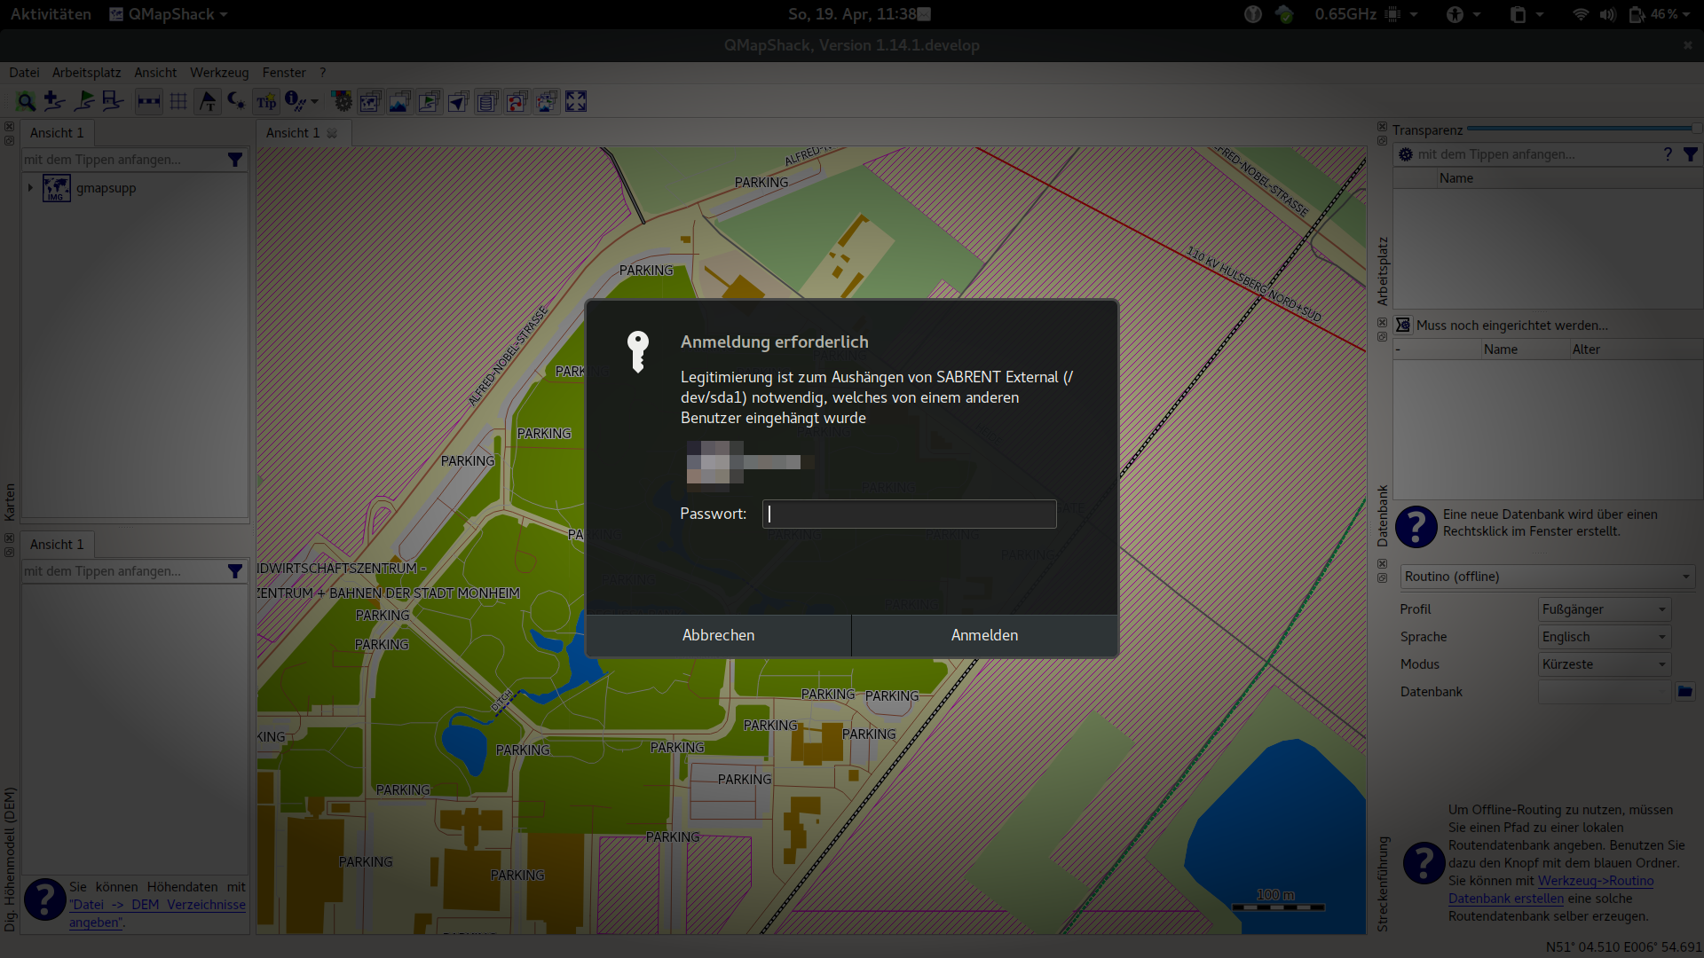Open the DEM Verzeichnisse angeben link
Viewport: 1704px width, 958px height.
(157, 913)
